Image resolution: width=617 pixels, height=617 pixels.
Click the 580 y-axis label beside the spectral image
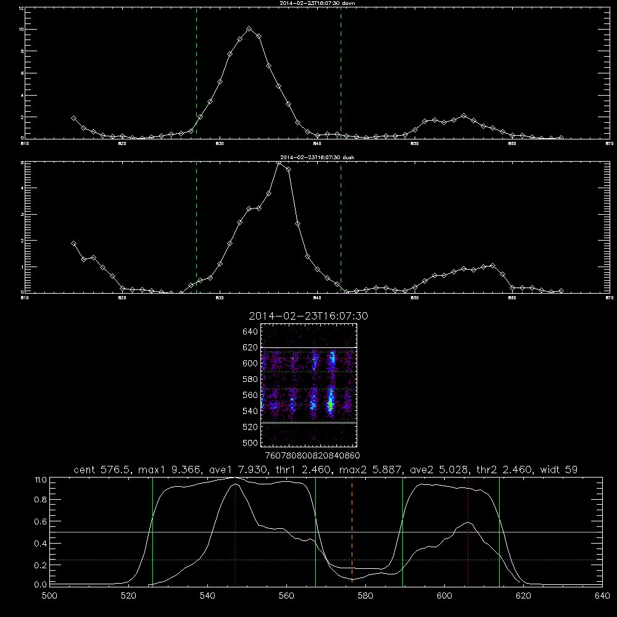pos(250,379)
